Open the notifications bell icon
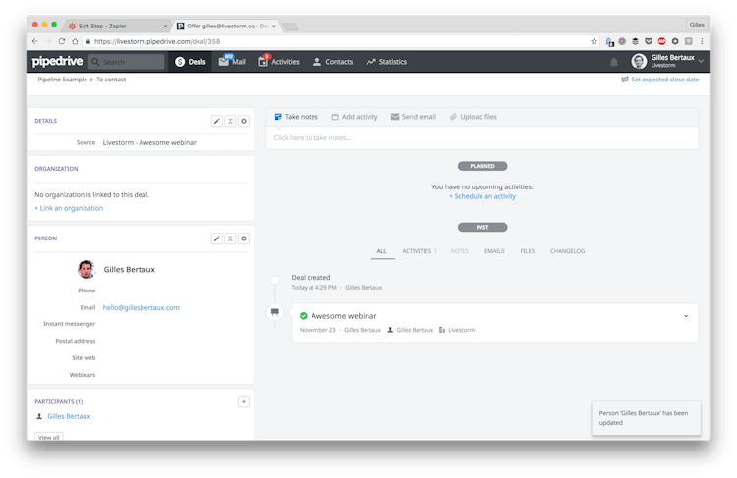Screen dimensions: 737x478 coord(614,62)
